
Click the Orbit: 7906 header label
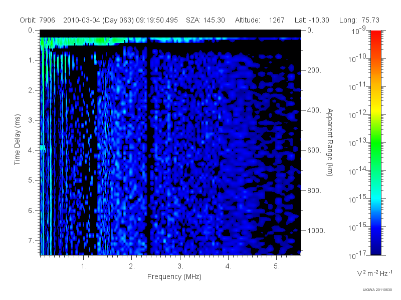[x=37, y=20]
